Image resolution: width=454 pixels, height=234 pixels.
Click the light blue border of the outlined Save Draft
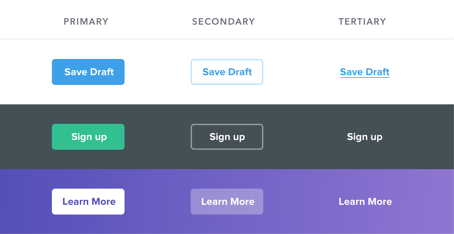click(227, 60)
